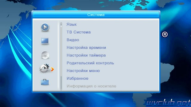Viewport: 191px width, 107px height.
Task: Select ТВ Система menu entry
Action: [x=78, y=32]
